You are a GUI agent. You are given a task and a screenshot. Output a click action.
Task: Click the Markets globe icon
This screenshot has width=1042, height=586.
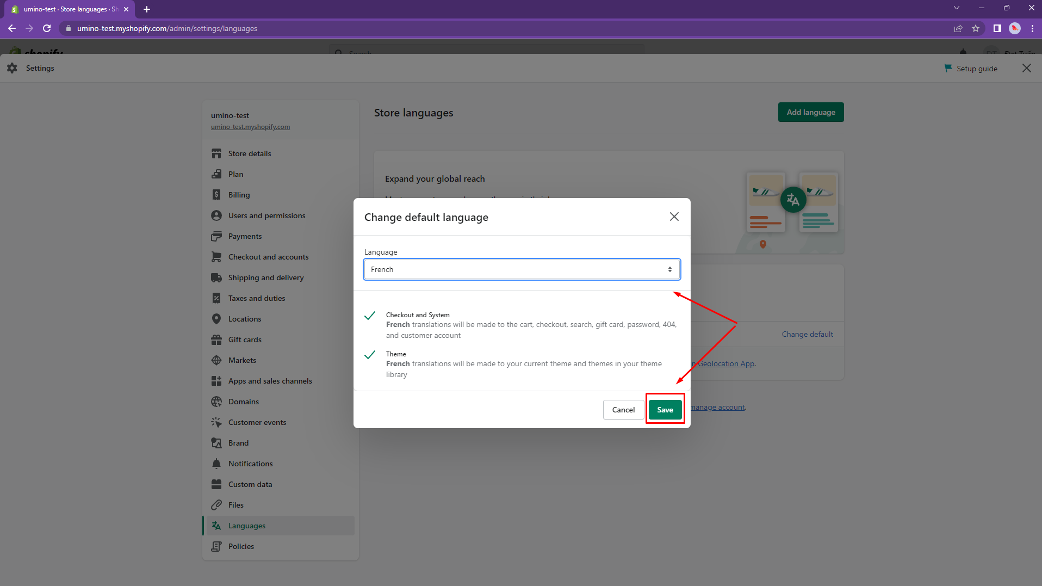[x=216, y=360]
